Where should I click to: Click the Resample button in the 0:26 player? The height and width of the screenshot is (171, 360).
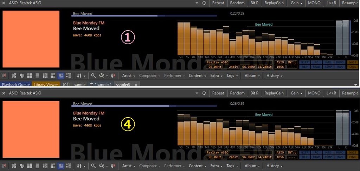(x=350, y=93)
